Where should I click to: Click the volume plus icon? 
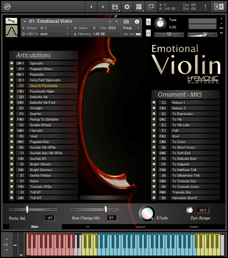(215, 35)
